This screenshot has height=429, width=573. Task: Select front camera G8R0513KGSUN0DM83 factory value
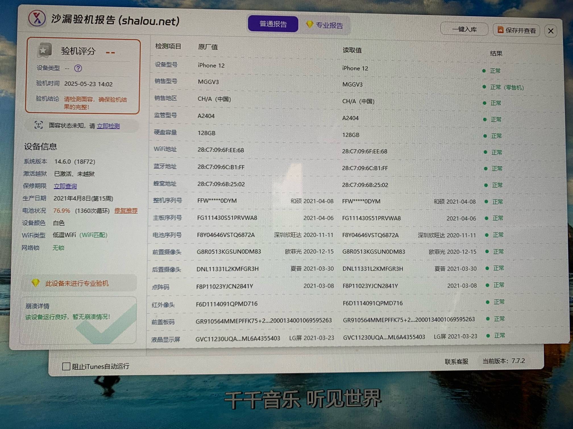click(x=229, y=252)
